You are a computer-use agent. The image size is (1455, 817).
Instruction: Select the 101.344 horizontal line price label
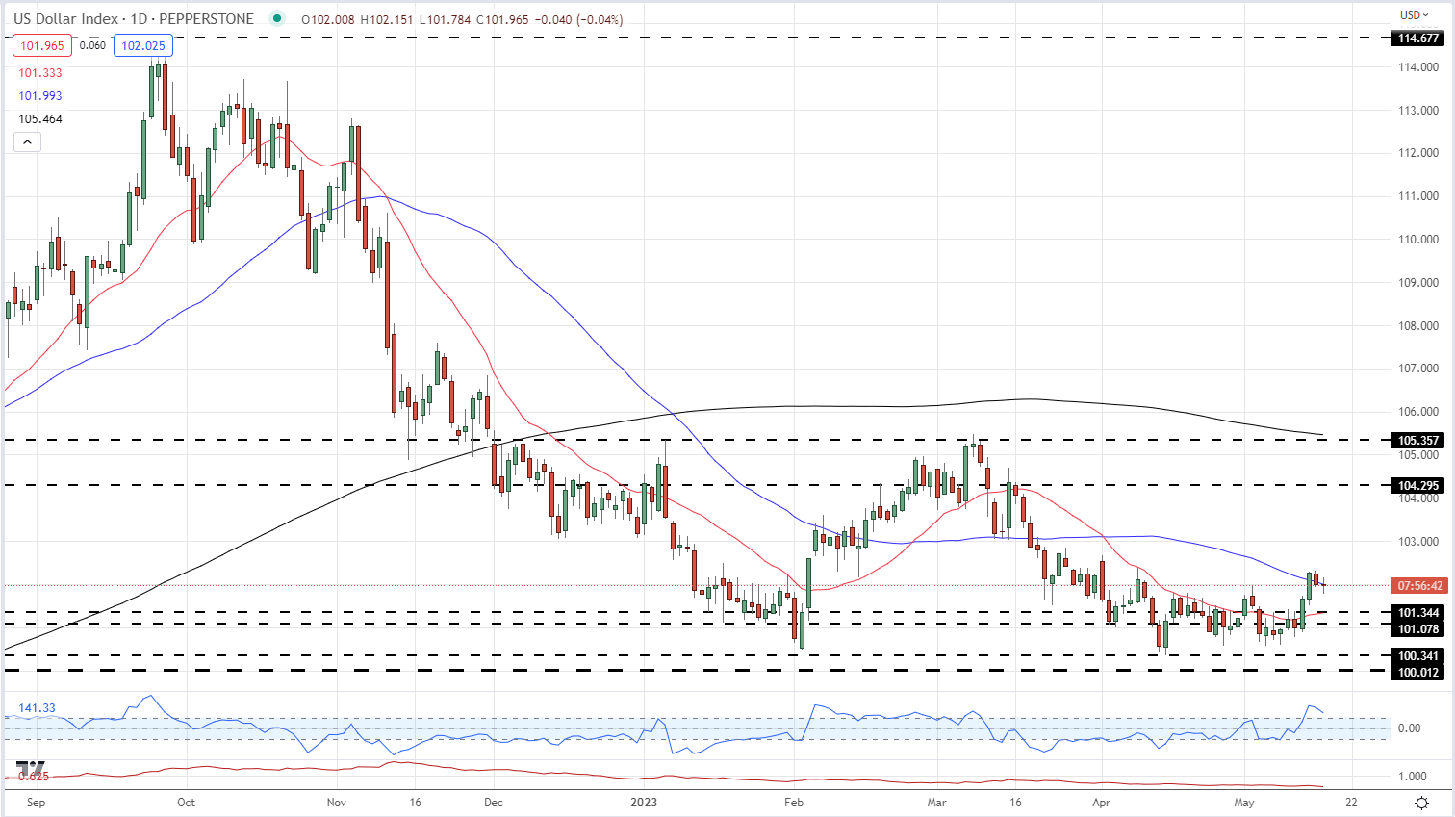[x=1418, y=613]
